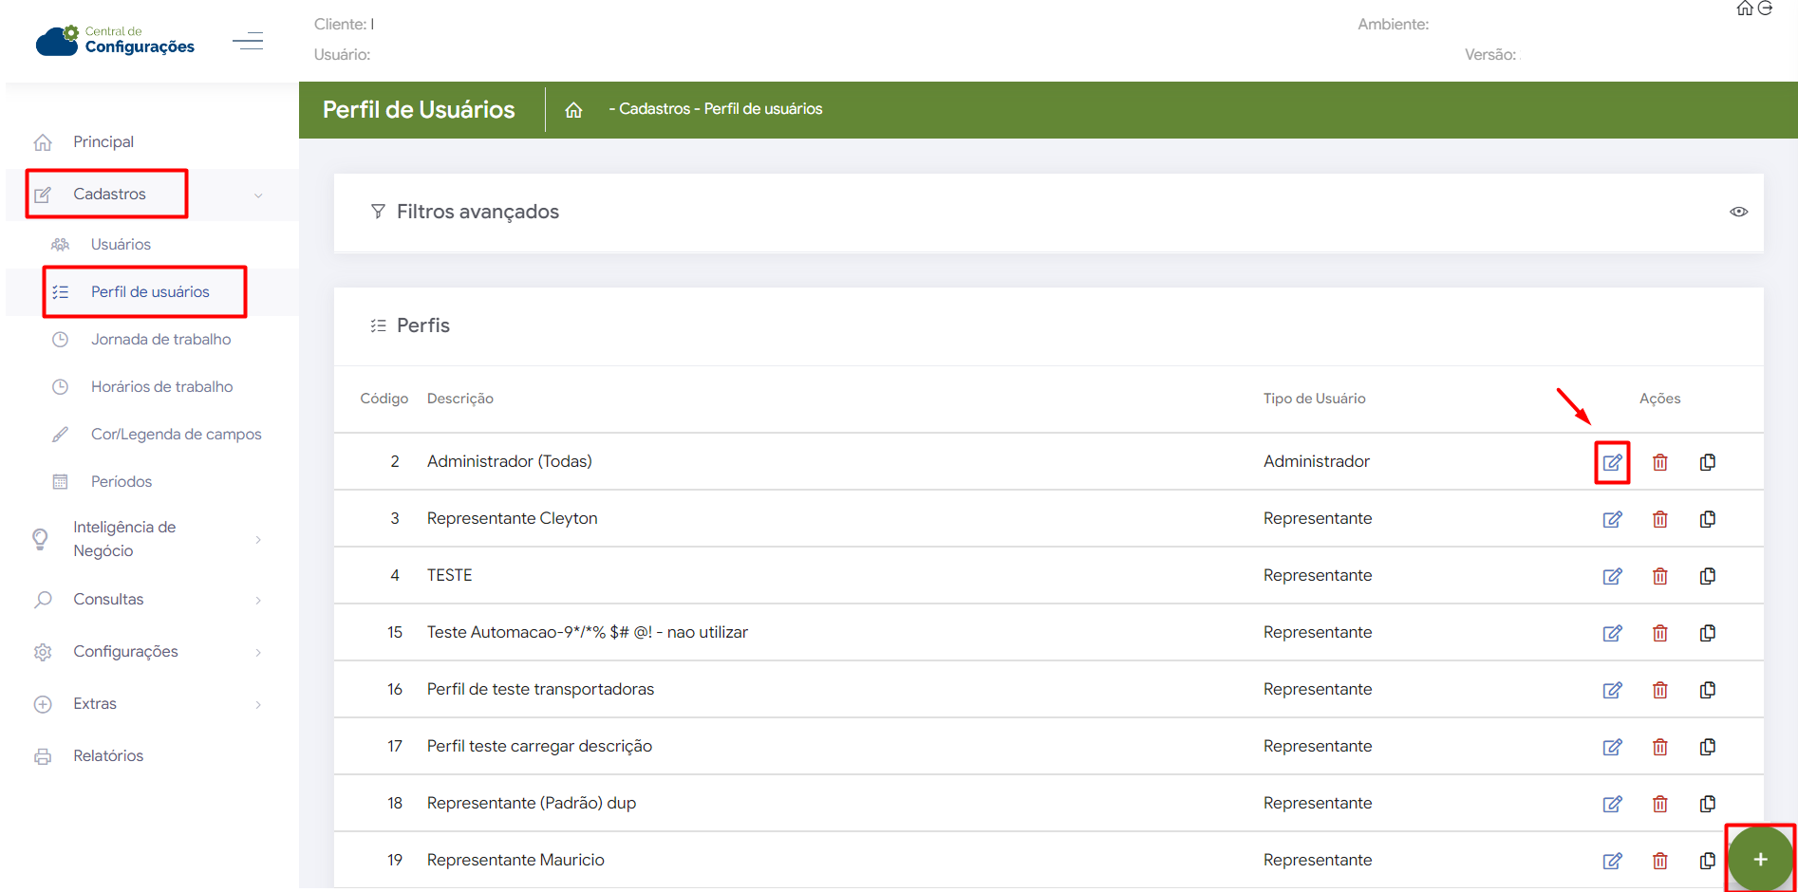Viewport: 1798px width, 892px height.
Task: Add new profile with plus button
Action: (1760, 859)
